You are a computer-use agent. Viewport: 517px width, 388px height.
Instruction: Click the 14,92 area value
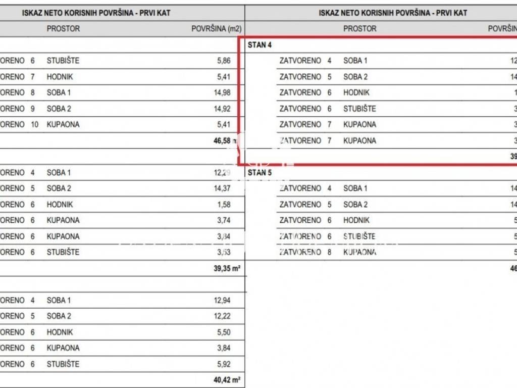[x=222, y=109]
